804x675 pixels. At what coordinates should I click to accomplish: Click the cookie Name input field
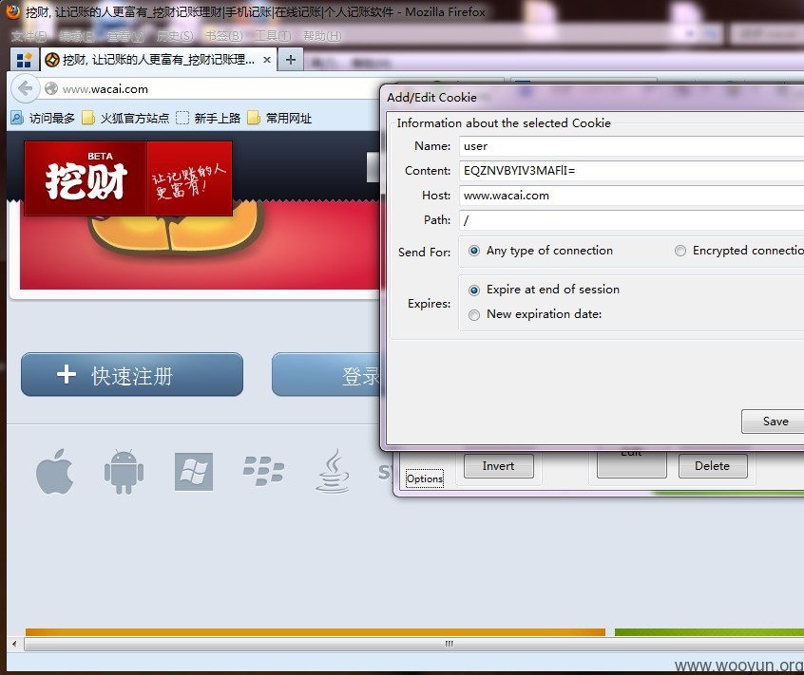coord(632,146)
